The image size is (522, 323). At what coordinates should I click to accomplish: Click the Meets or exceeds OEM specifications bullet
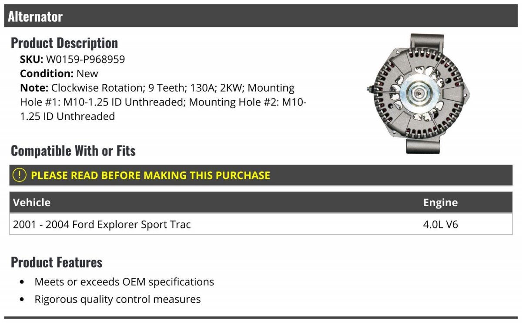[124, 282]
